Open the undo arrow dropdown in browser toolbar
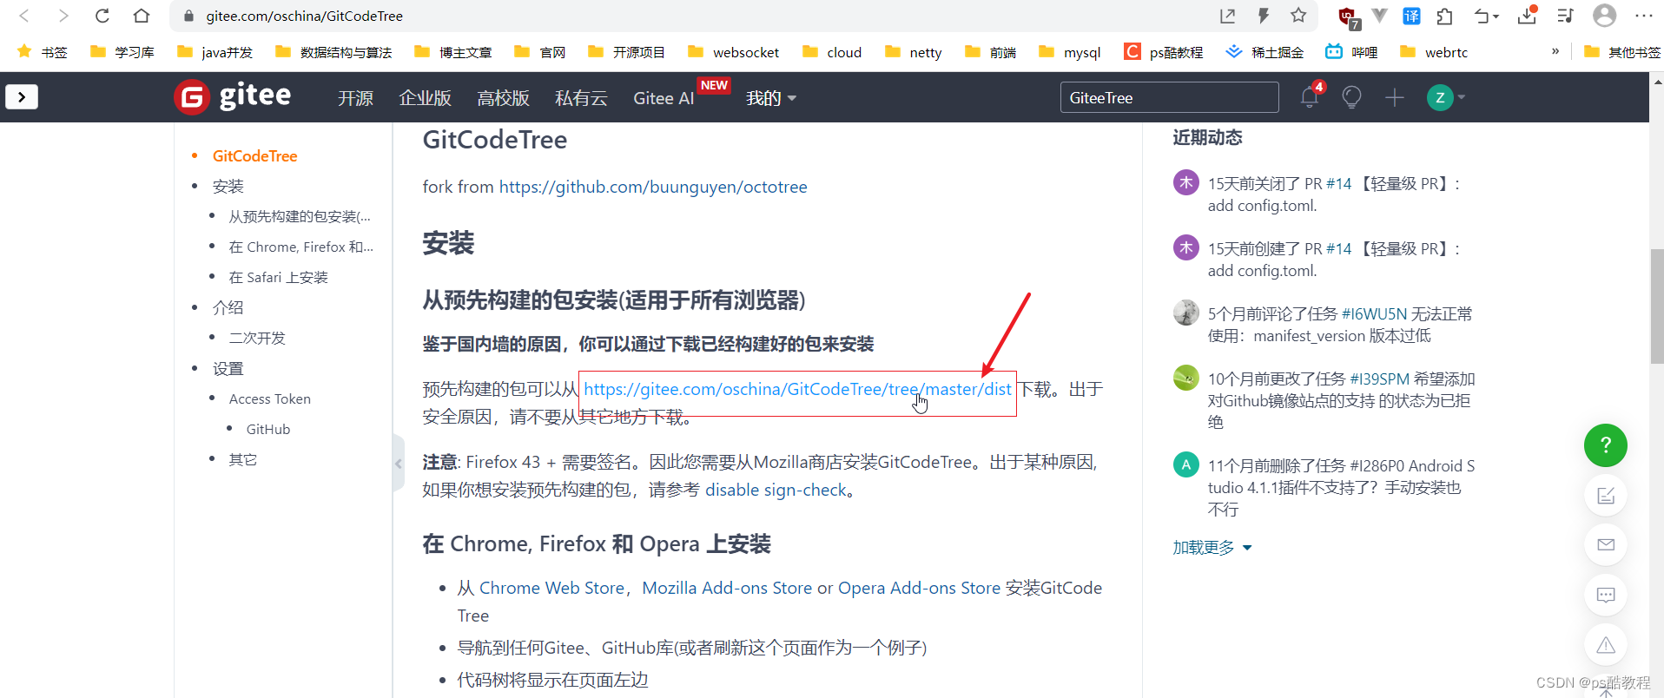 [x=1486, y=16]
